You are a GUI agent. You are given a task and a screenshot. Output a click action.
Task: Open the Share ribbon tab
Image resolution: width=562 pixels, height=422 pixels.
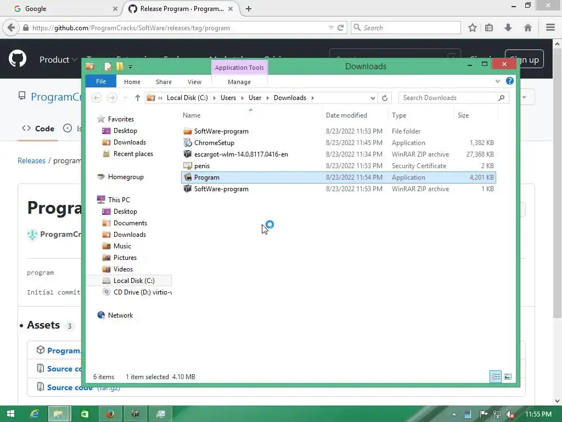pyautogui.click(x=164, y=82)
